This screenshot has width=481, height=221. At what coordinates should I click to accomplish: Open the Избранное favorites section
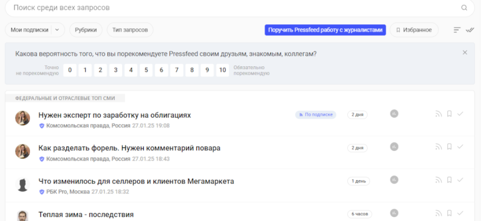pyautogui.click(x=414, y=30)
